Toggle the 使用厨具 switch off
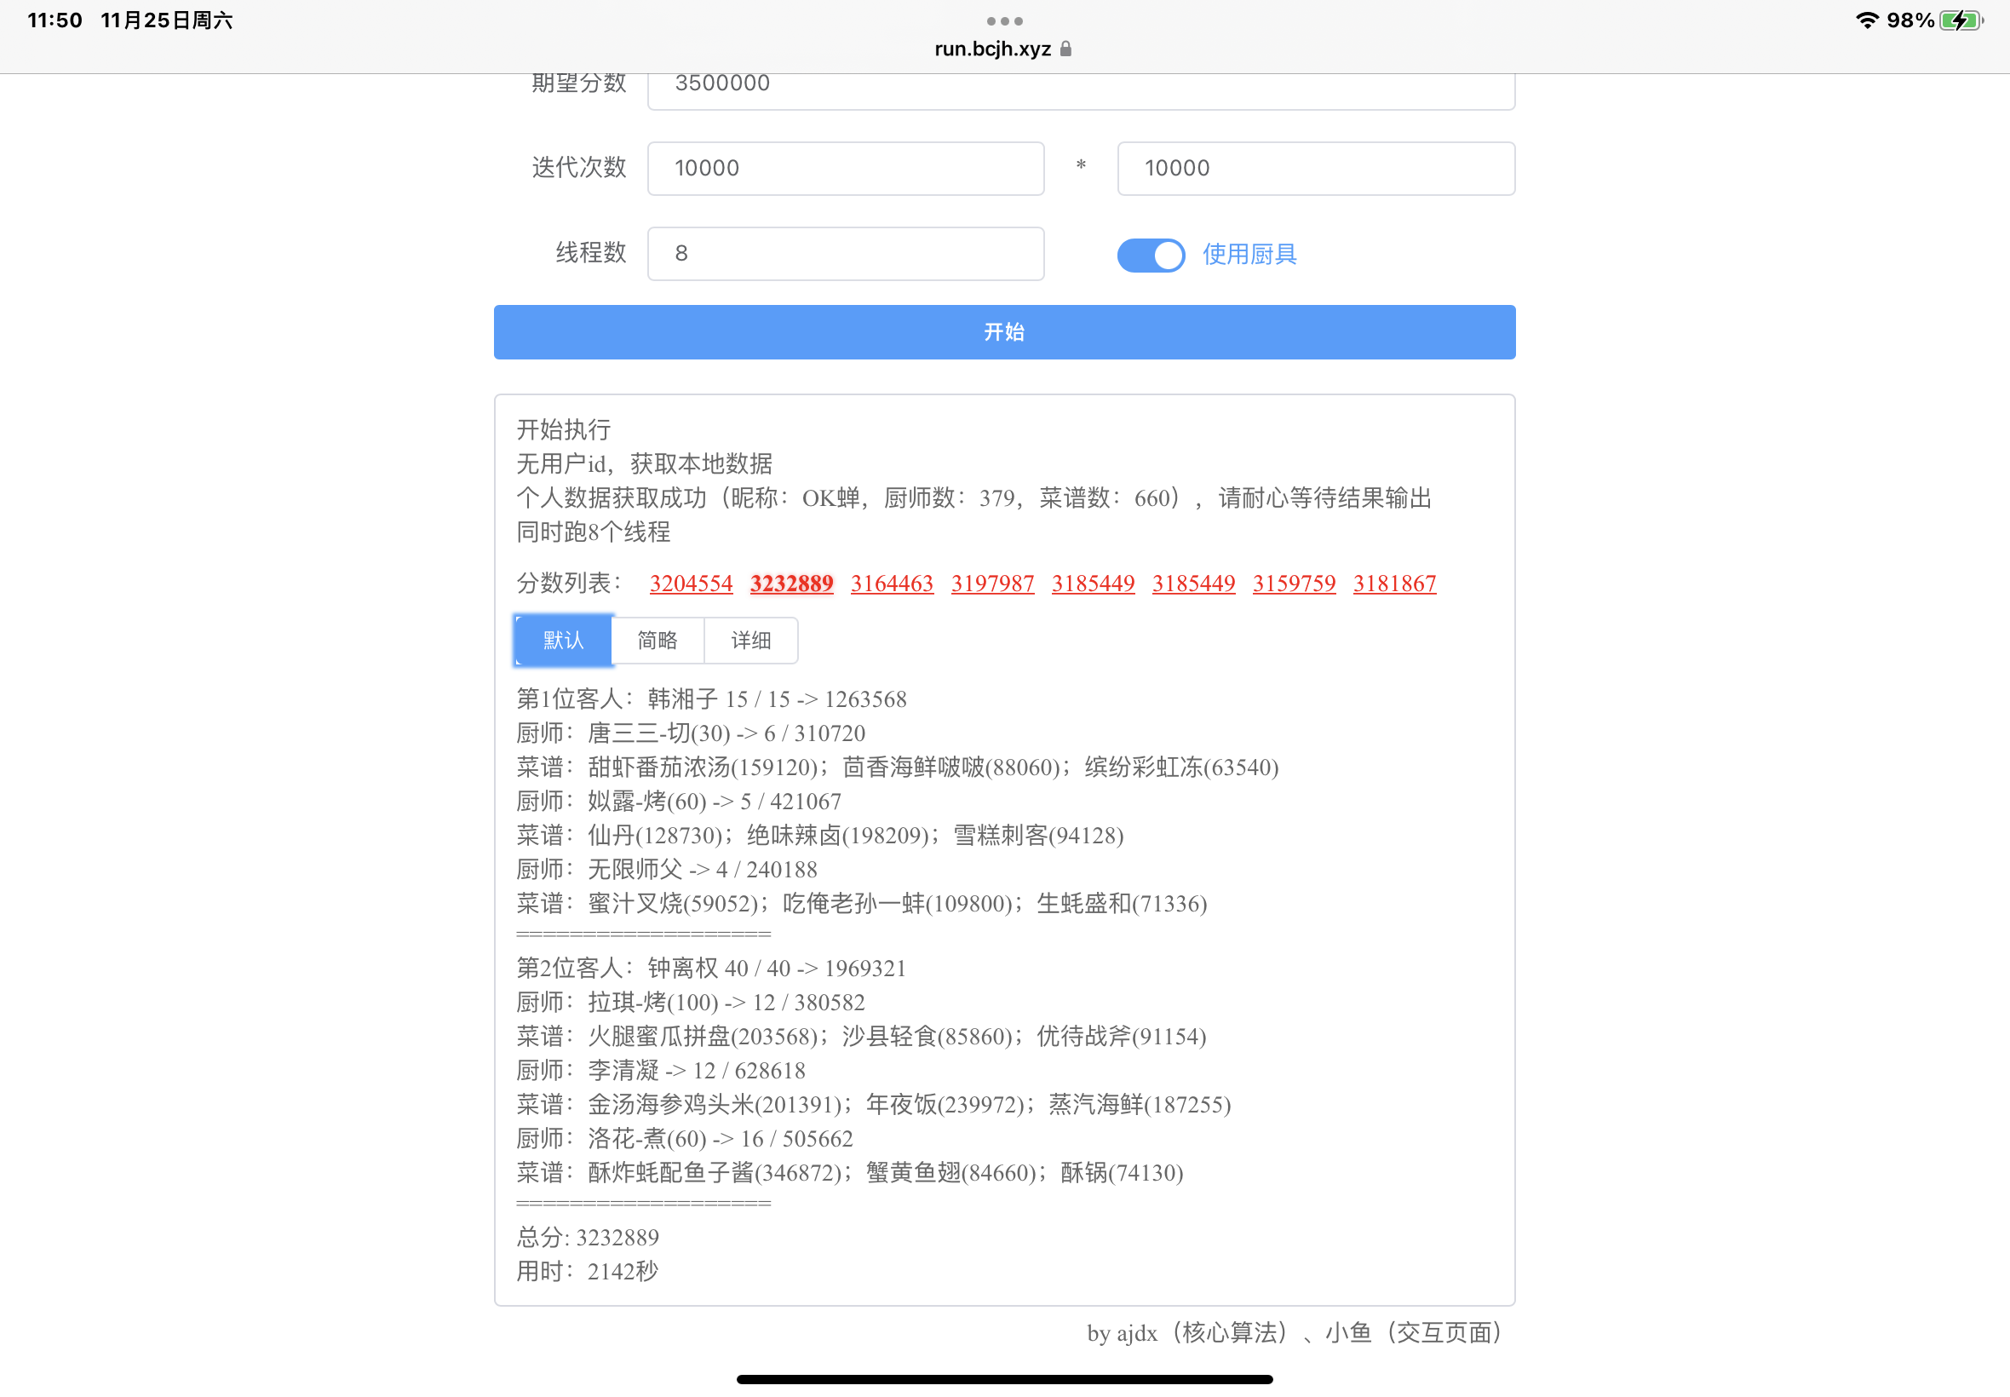 (x=1150, y=255)
